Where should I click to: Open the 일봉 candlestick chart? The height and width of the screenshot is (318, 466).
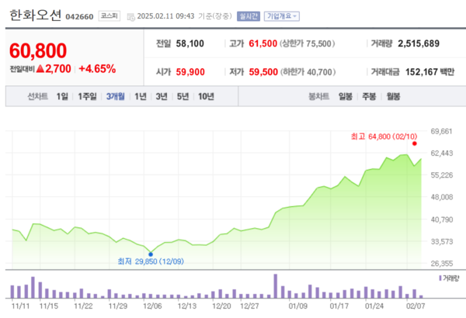tap(345, 96)
